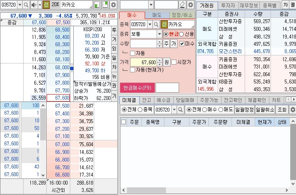Click right arrow of bottom tab scroller
This screenshot has height=195, width=296.
(294, 99)
